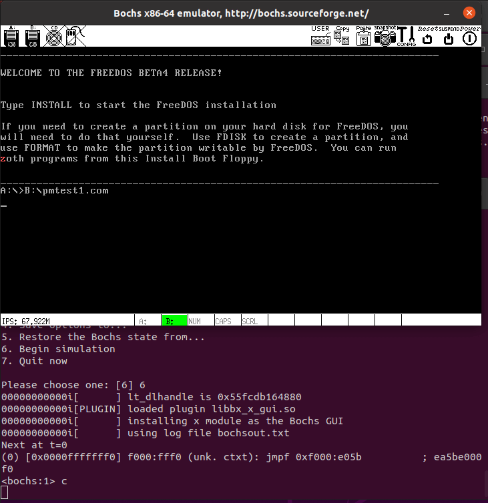Image resolution: width=488 pixels, height=503 pixels.
Task: Click the jmpf 0xf000:e05b instruction line
Action: click(x=242, y=457)
